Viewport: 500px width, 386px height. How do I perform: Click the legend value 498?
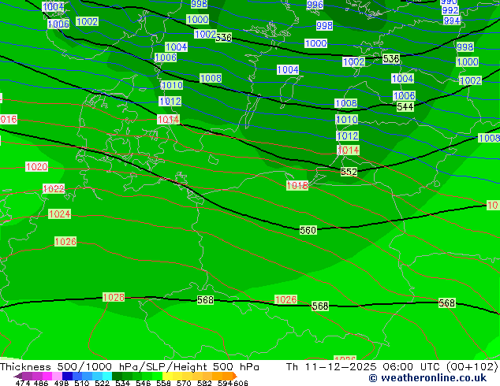62,383
